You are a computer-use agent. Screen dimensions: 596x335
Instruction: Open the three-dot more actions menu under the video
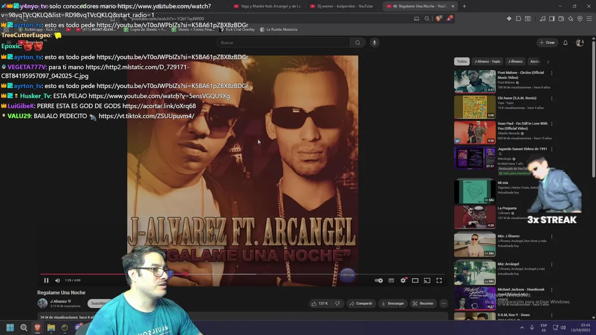(x=444, y=303)
